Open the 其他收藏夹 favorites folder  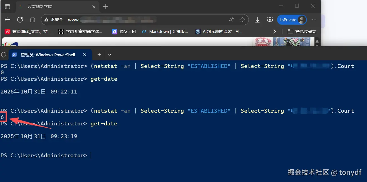pyautogui.click(x=302, y=32)
